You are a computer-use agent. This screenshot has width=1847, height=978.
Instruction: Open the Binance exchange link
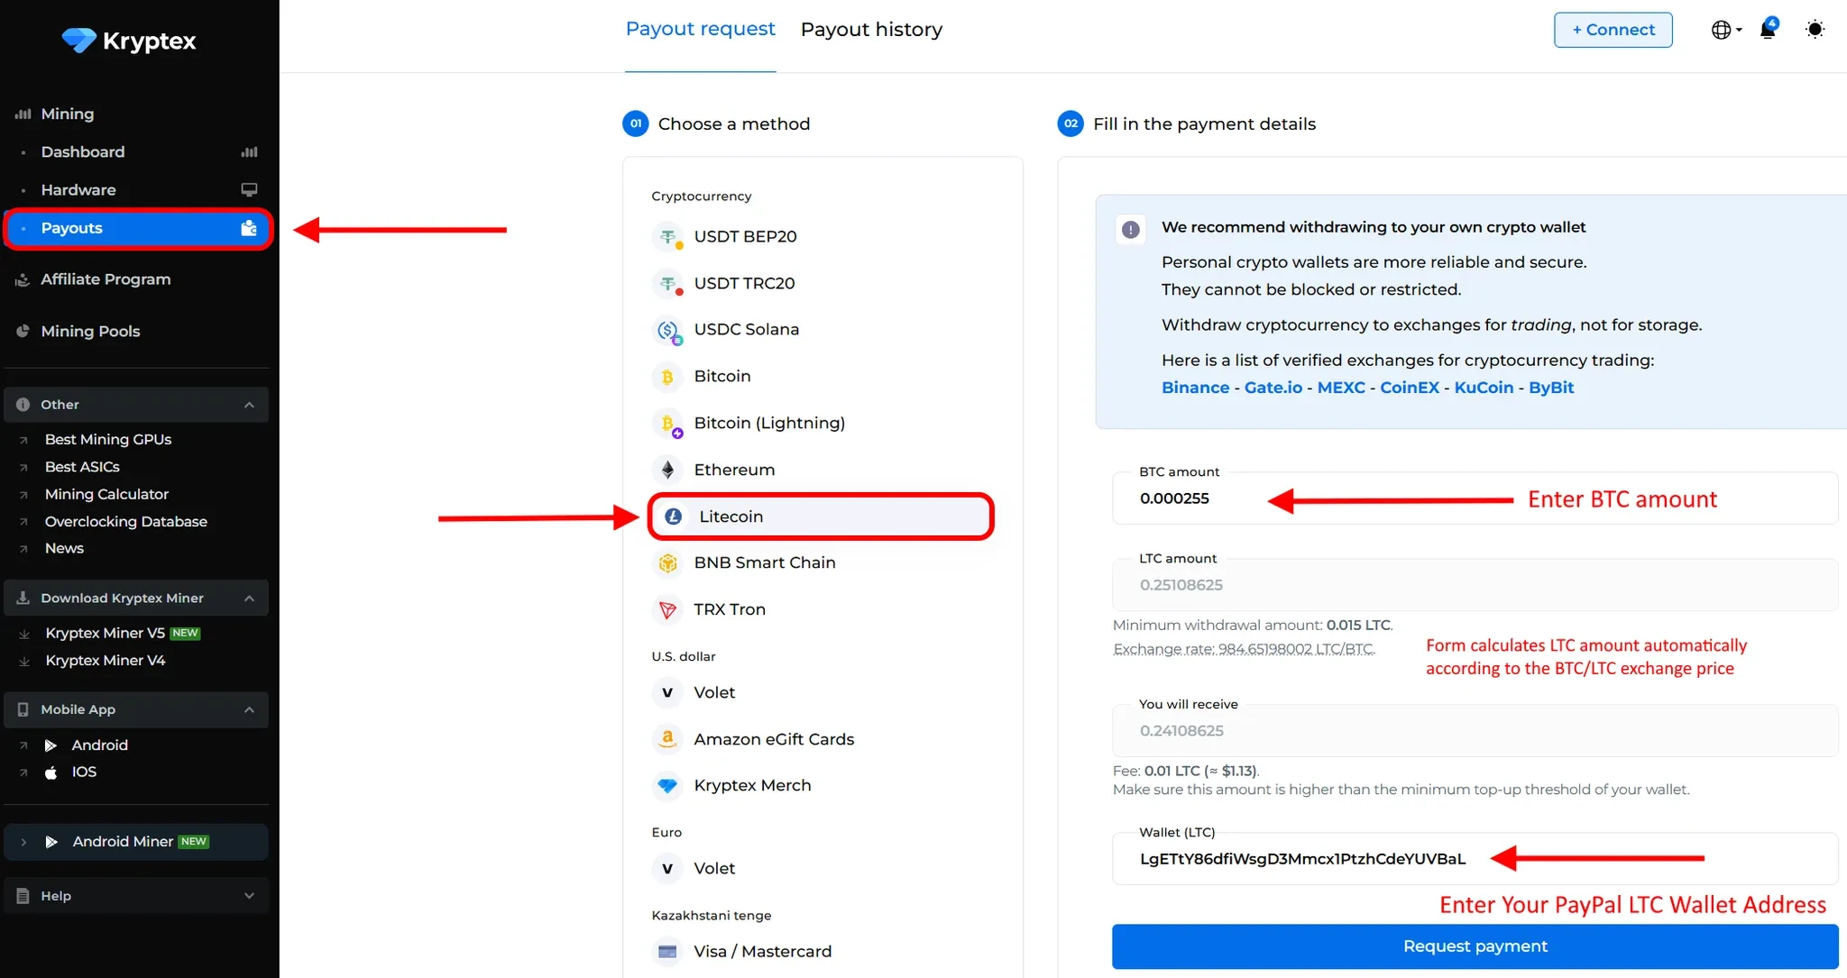(x=1195, y=388)
